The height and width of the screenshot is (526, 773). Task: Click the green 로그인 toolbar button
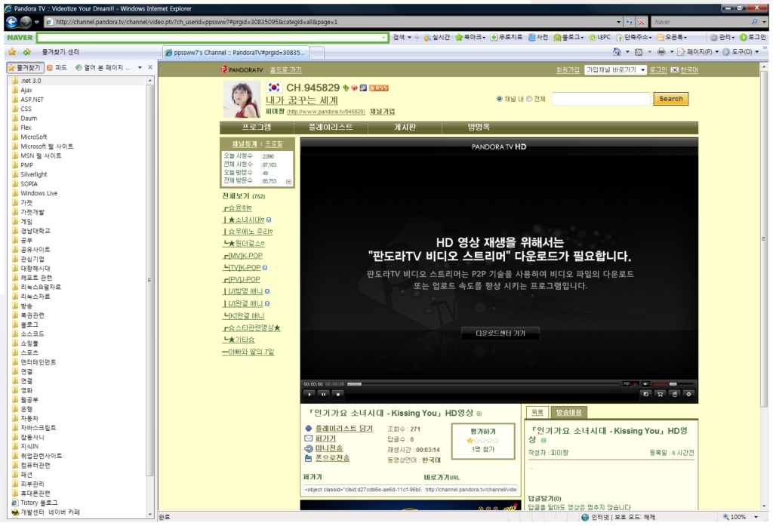click(x=753, y=38)
